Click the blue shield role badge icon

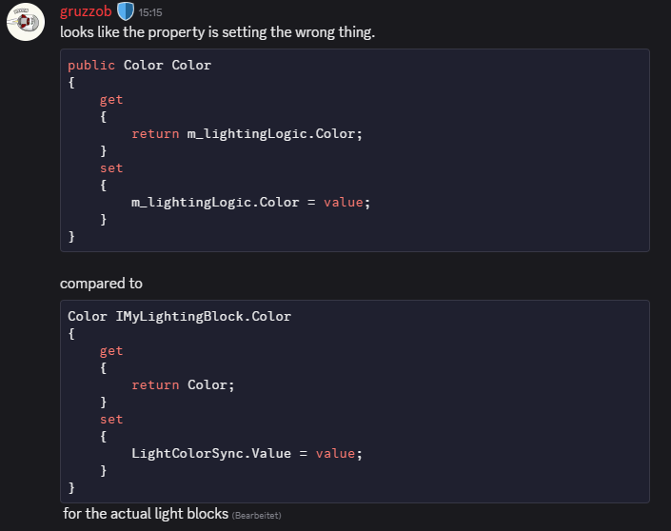click(x=125, y=12)
